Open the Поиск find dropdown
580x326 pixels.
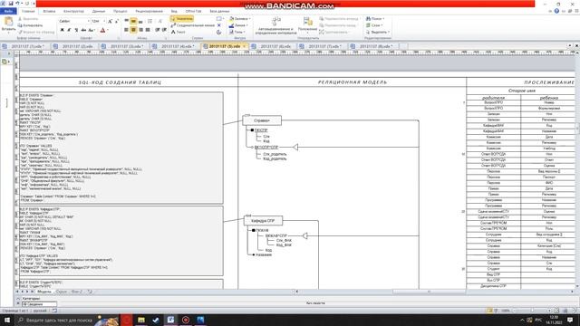point(375,18)
